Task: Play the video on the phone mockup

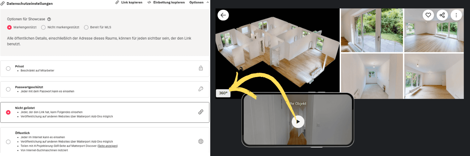Action: pos(298,122)
